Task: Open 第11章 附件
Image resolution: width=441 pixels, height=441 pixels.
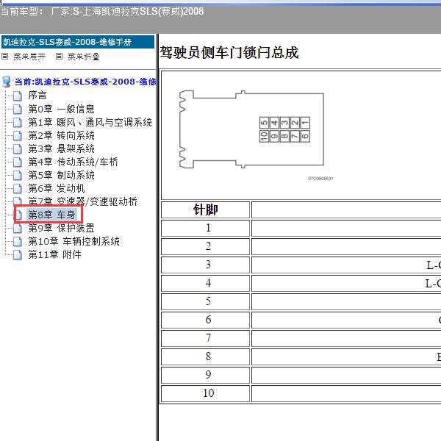Action: pyautogui.click(x=54, y=254)
